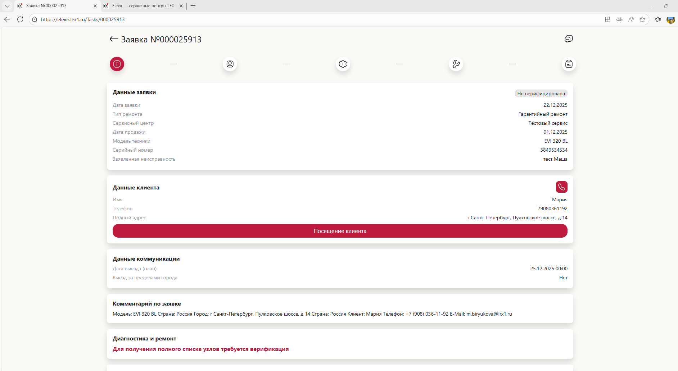Viewport: 678px width, 371px height.
Task: Call the client with the red phone icon
Action: (561, 187)
